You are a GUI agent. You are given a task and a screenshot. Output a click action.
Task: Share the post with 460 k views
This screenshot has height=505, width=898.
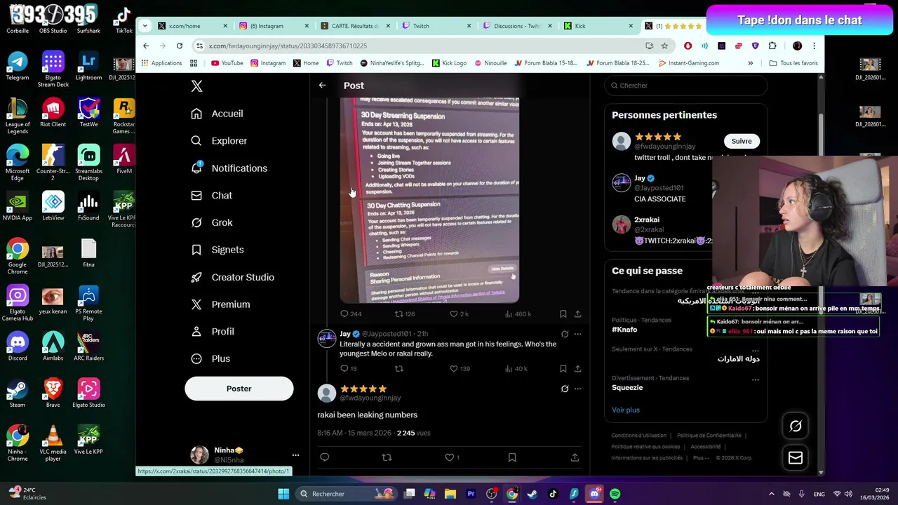577,314
